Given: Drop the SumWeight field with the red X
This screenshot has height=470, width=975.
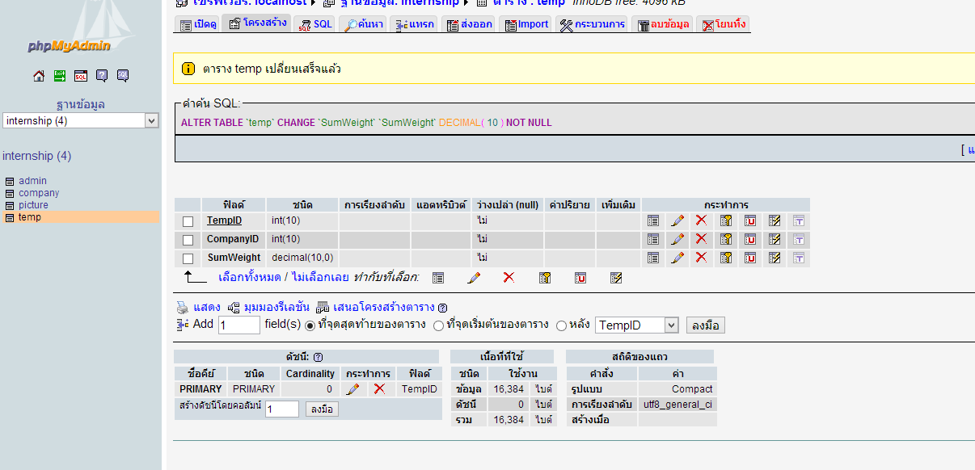Looking at the screenshot, I should click(x=701, y=258).
